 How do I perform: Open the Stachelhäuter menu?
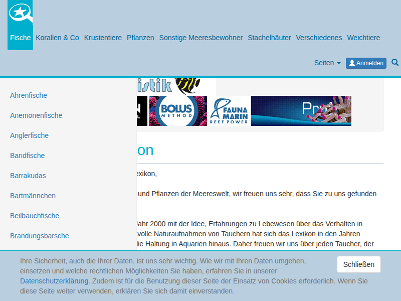coord(269,38)
